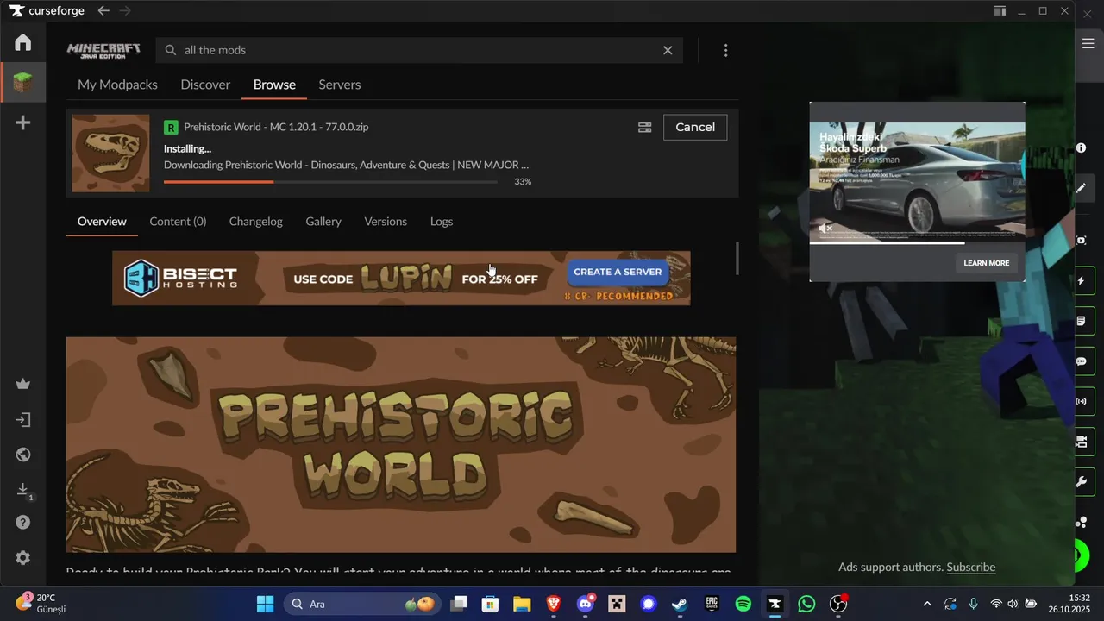
Task: Open the three-dot more options menu
Action: [x=725, y=50]
